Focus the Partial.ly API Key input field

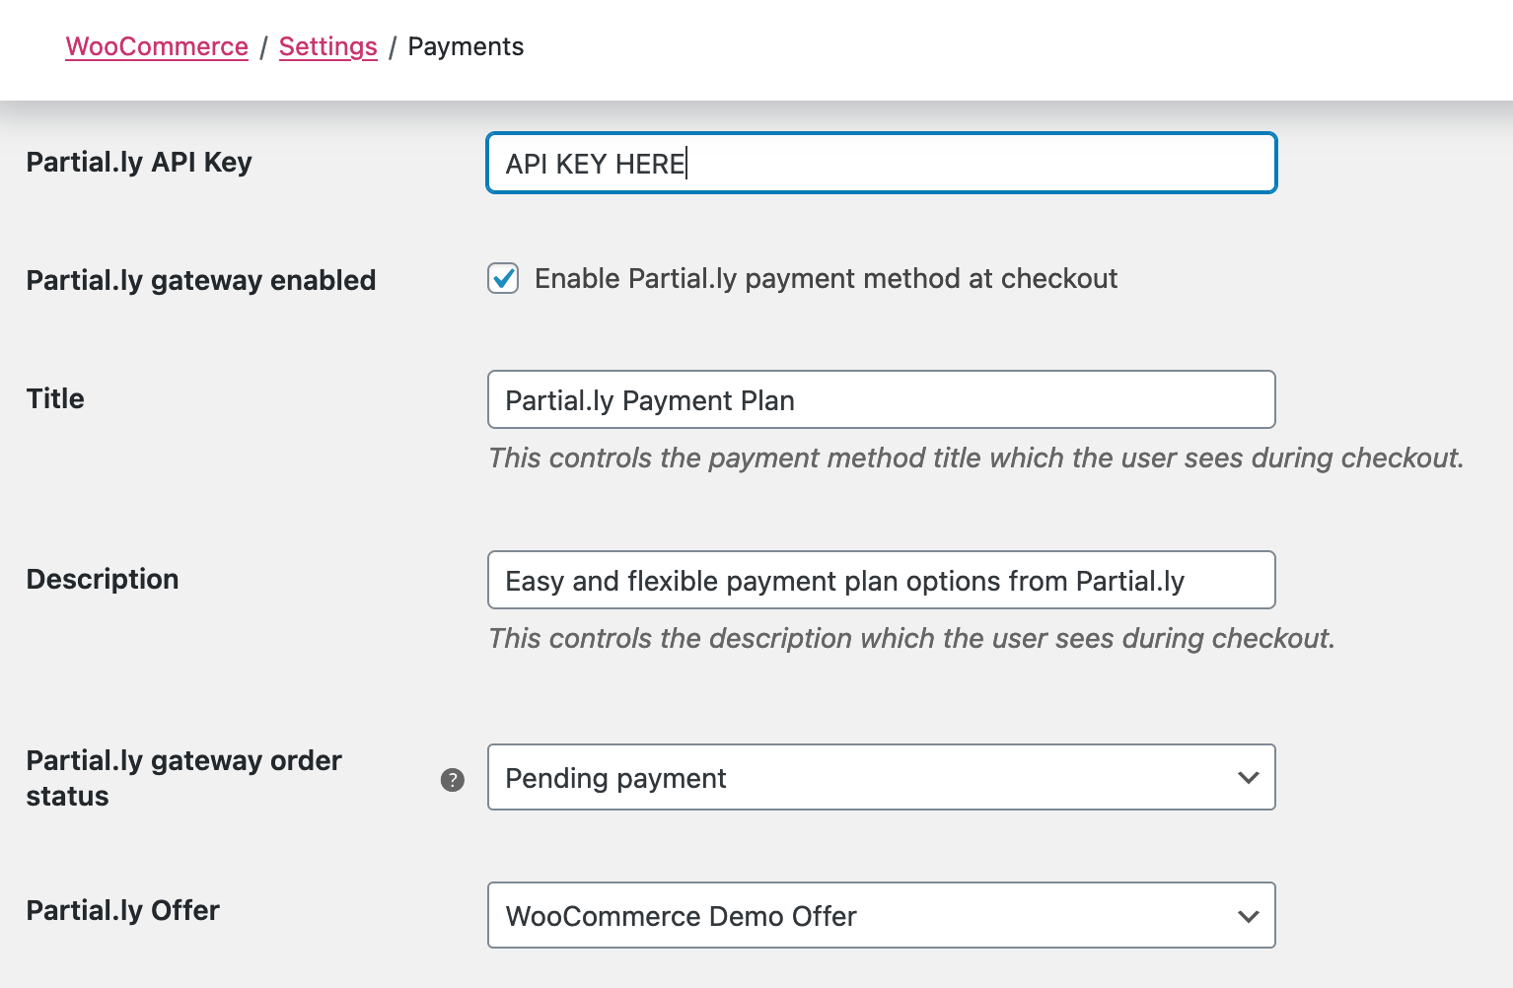[882, 163]
